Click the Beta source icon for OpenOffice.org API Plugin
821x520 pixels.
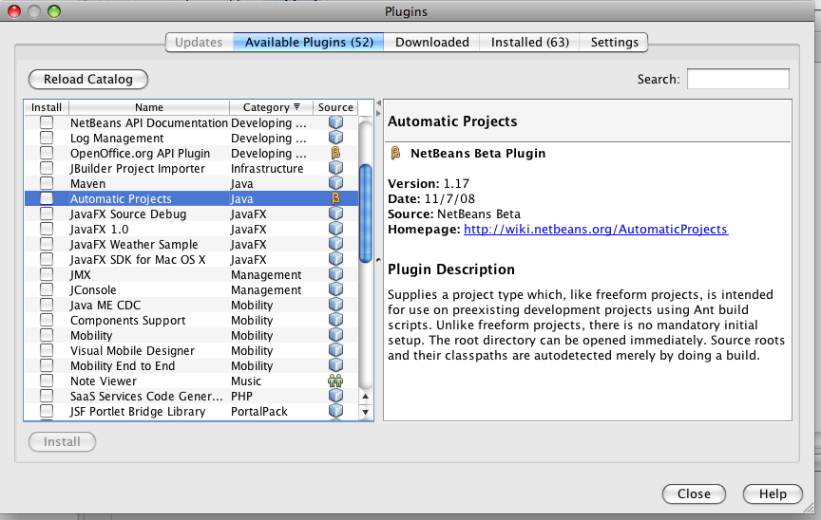(335, 154)
